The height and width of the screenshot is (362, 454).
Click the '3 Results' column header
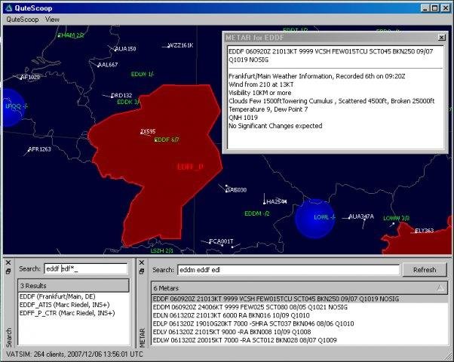pos(74,286)
